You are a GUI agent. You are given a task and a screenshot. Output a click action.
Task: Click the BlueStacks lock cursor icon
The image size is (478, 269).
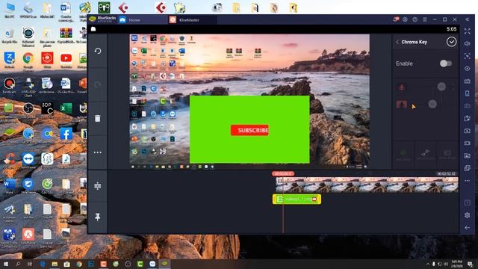tap(468, 56)
